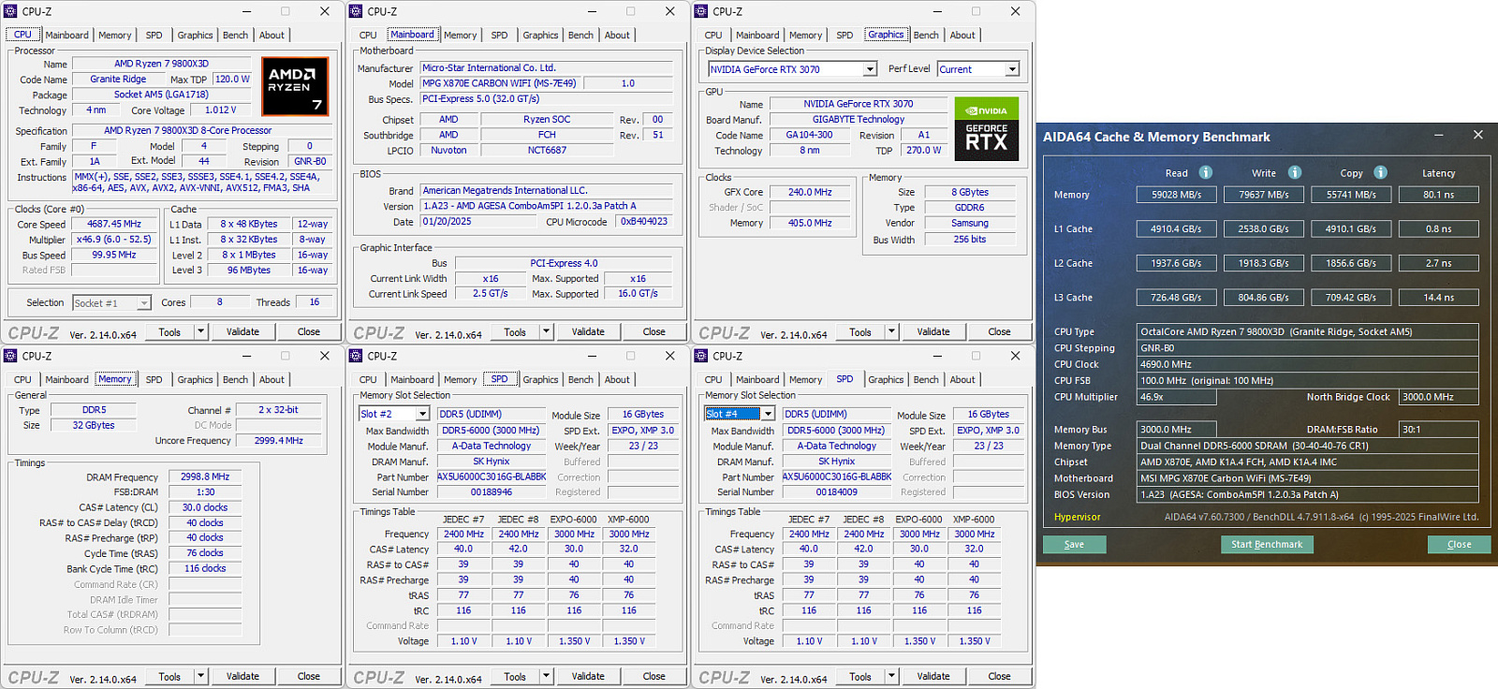Minimize the CPU-Z Mainboard window

pyautogui.click(x=592, y=11)
